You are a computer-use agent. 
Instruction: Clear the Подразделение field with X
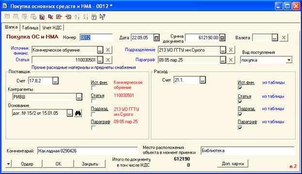click(x=231, y=50)
